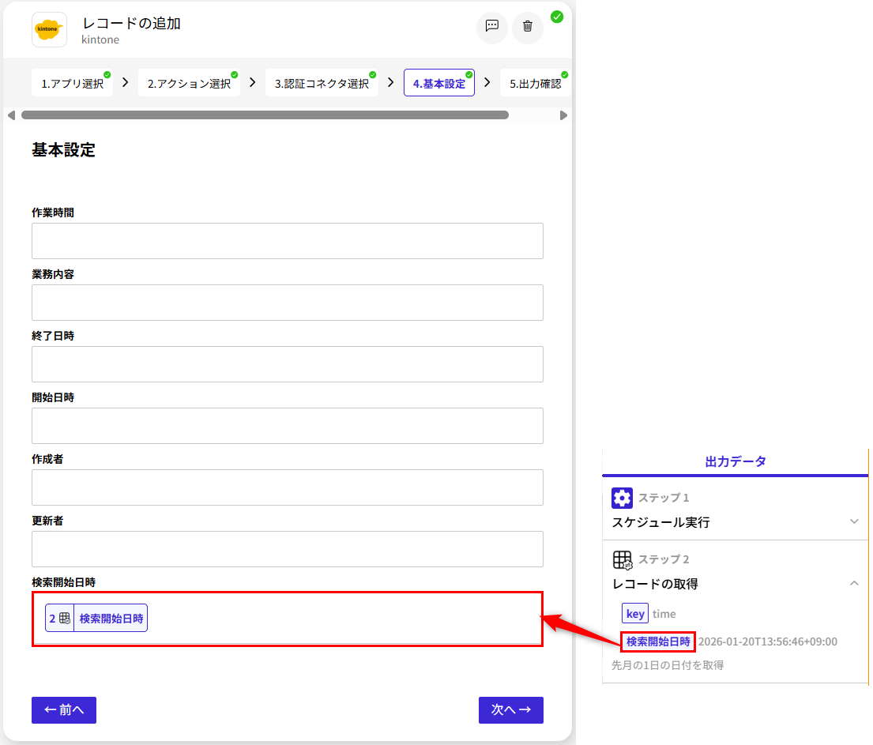Click inside the 作業時間 input field

click(287, 241)
